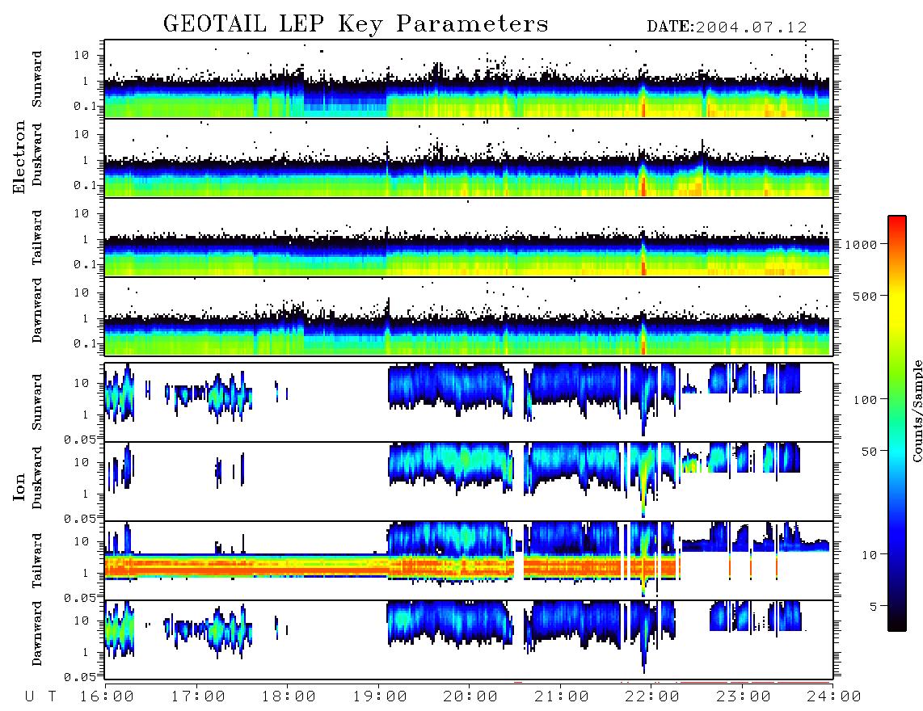Click the Ion Duskward spectrogram panel
Viewport: 923px width, 711px height.
click(x=469, y=481)
